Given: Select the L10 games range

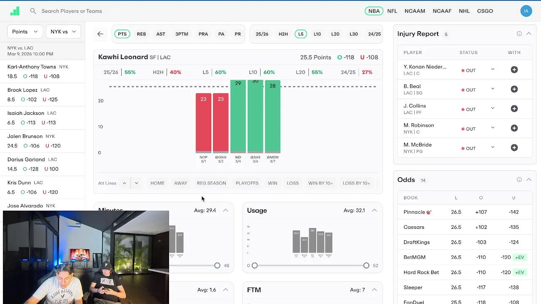Looking at the screenshot, I should point(317,34).
